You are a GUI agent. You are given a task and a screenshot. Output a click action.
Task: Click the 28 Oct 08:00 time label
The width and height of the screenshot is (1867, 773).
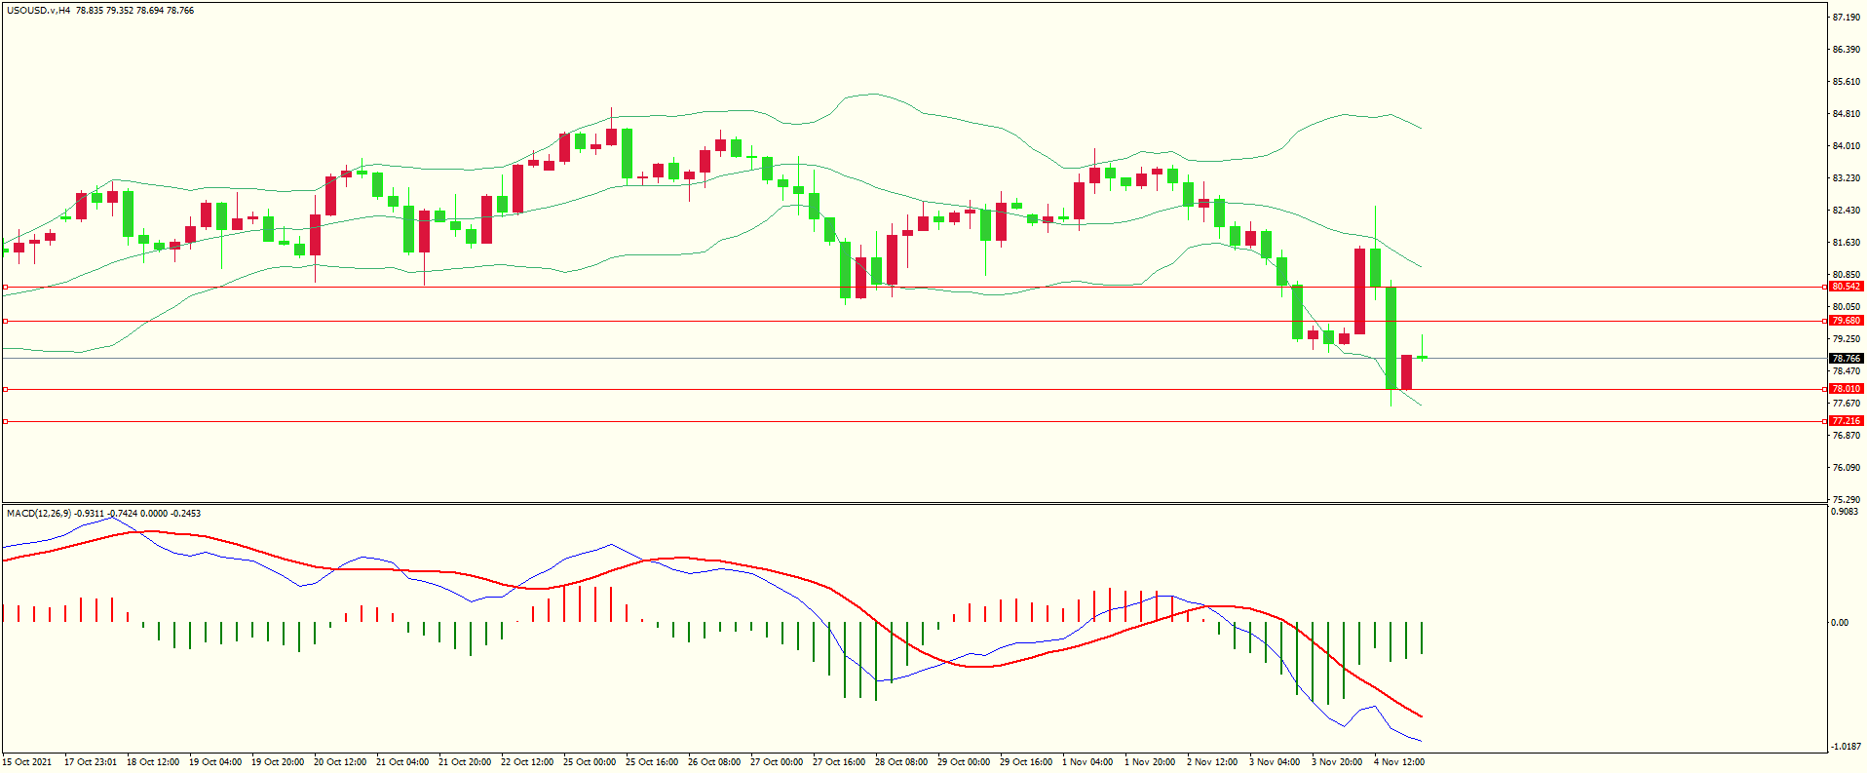click(x=901, y=762)
